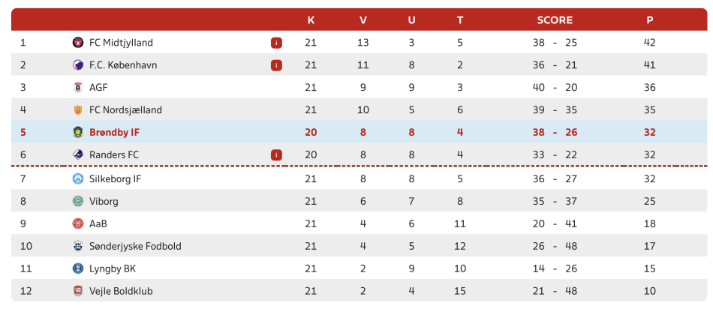Click the Randers FC club logo
The width and height of the screenshot is (713, 309).
78,155
